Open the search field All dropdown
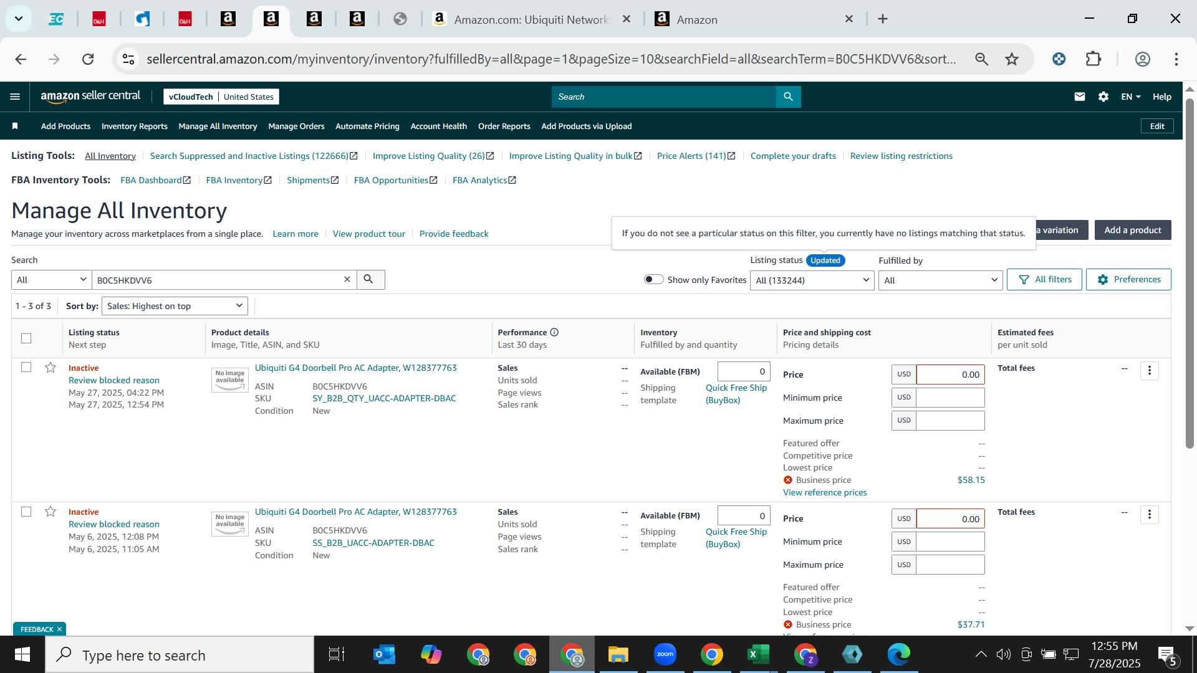The image size is (1197, 673). pyautogui.click(x=52, y=280)
